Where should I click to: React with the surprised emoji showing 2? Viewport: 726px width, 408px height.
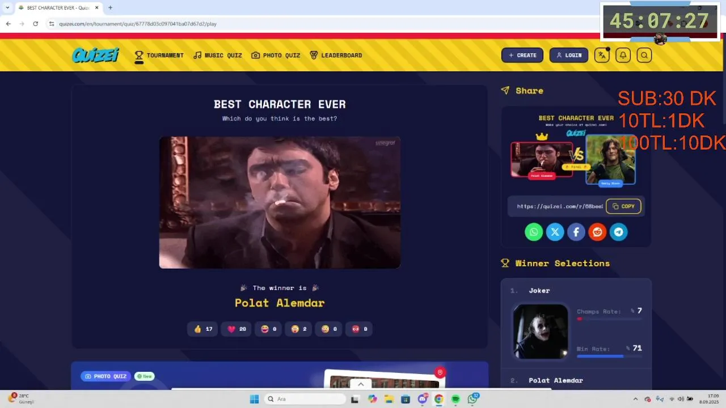tap(299, 329)
